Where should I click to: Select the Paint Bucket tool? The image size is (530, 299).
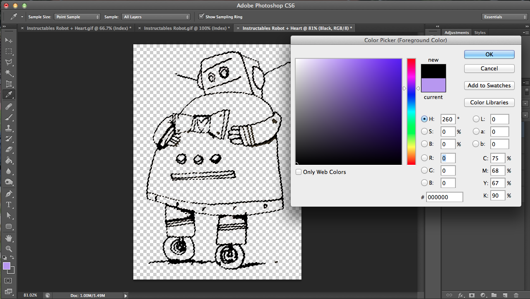[x=9, y=161]
